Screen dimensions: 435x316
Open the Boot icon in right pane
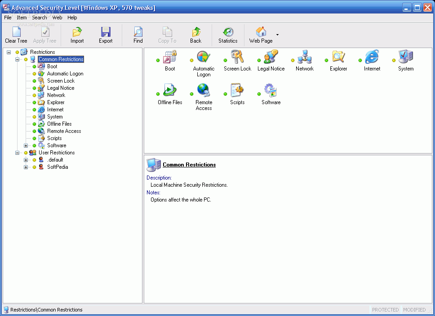(x=169, y=57)
